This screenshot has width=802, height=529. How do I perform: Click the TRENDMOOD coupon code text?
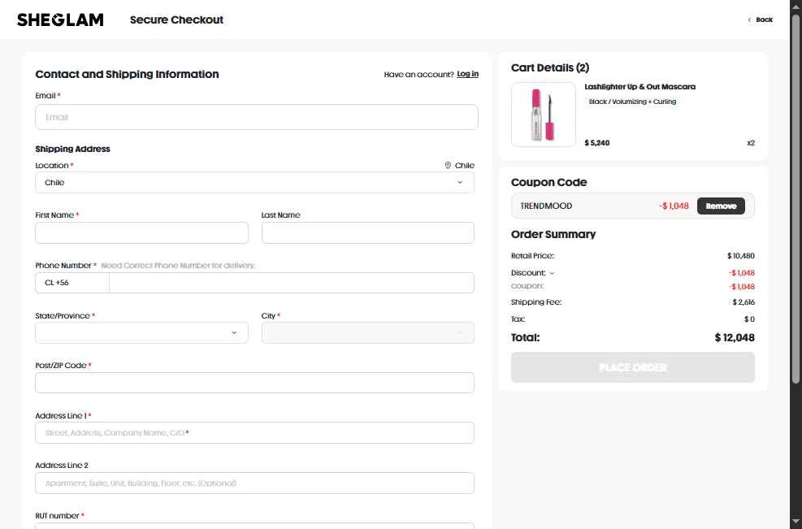pos(546,206)
